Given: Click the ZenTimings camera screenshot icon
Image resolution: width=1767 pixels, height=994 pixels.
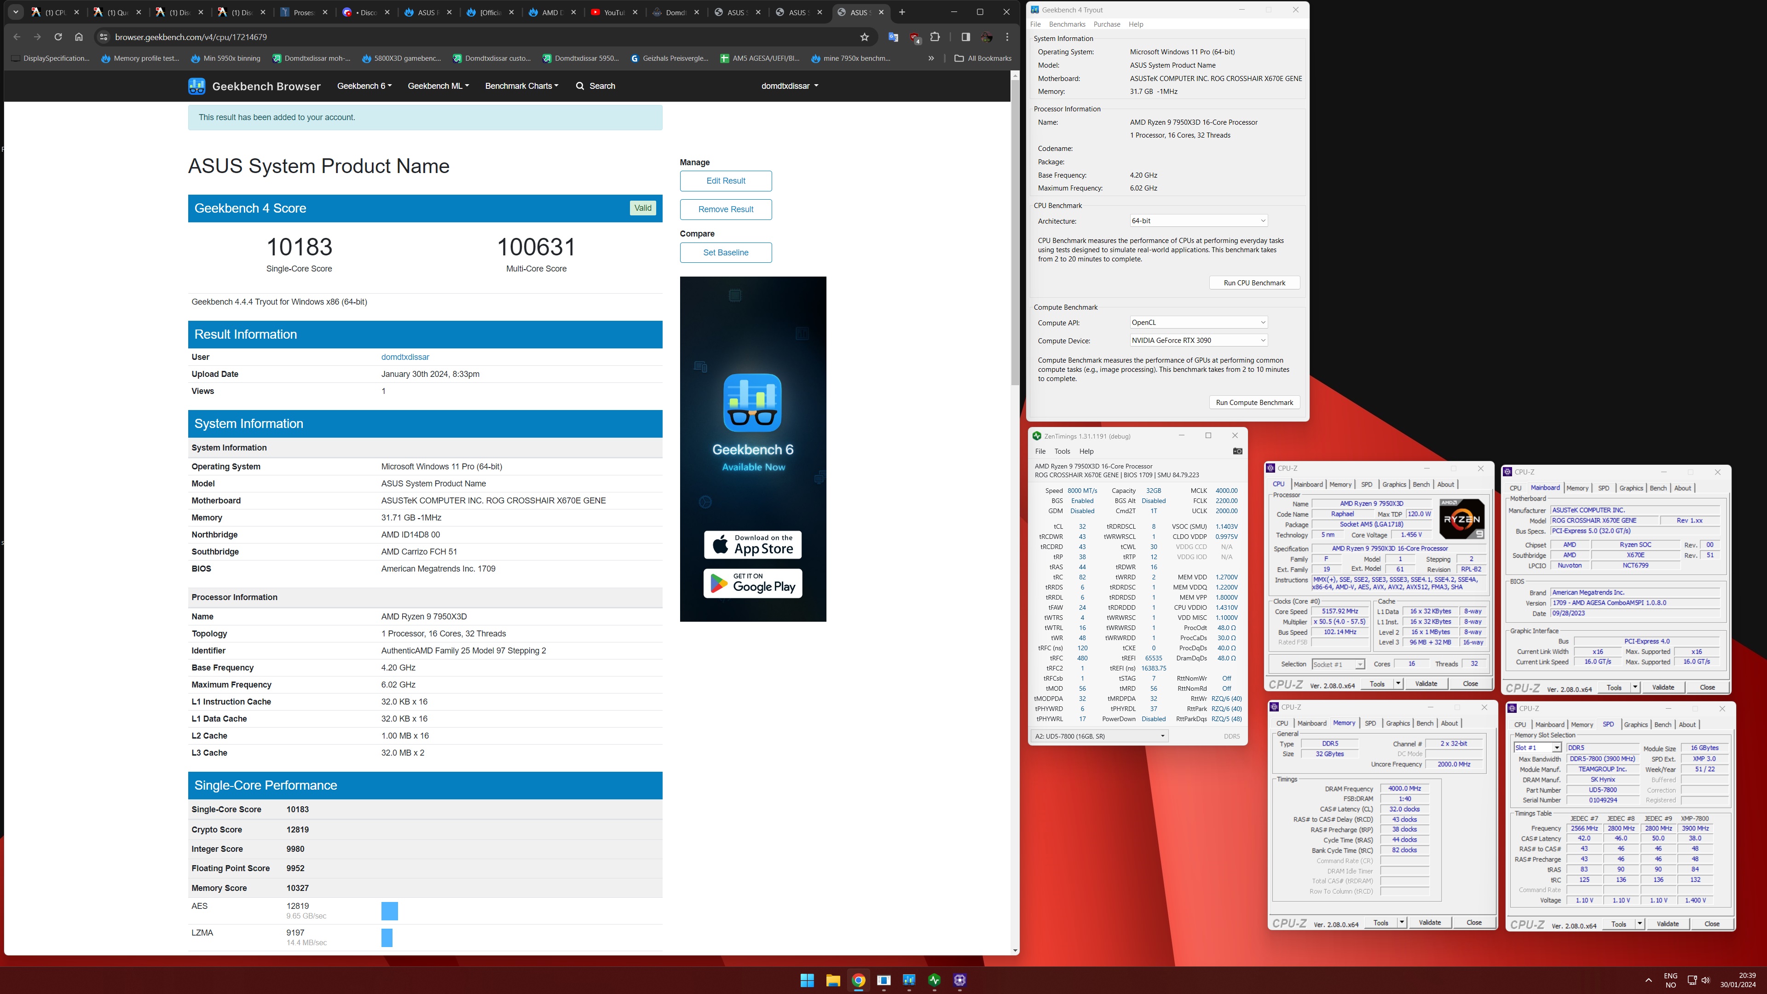Looking at the screenshot, I should click(1237, 451).
